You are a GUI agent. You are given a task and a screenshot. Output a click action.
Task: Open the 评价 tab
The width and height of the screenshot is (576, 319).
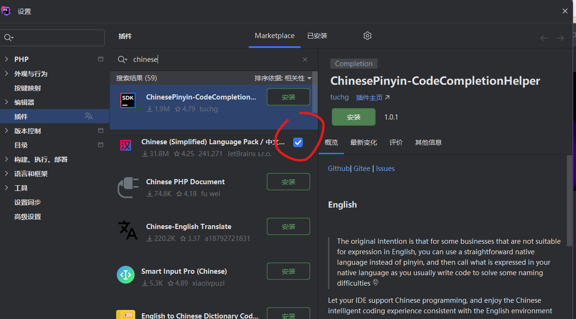(396, 142)
